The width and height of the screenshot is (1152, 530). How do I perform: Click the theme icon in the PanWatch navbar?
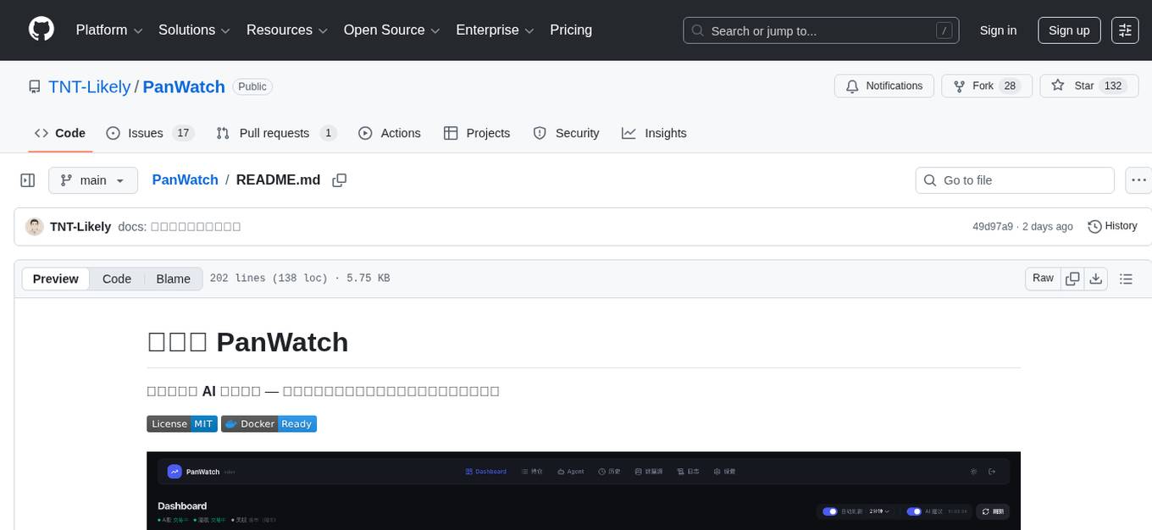974,472
